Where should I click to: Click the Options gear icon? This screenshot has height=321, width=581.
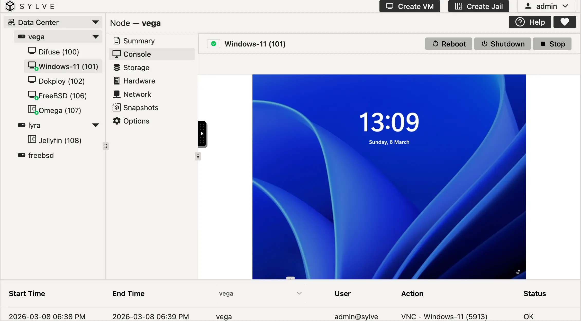pos(117,121)
